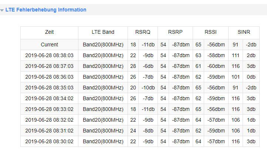267x151 pixels.
Task: Click the 08:31:02 row timestamp
Action: click(x=50, y=131)
